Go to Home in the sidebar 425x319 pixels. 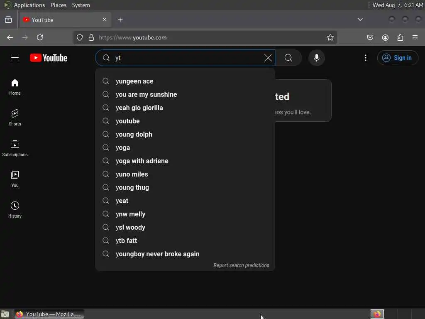[x=15, y=87]
